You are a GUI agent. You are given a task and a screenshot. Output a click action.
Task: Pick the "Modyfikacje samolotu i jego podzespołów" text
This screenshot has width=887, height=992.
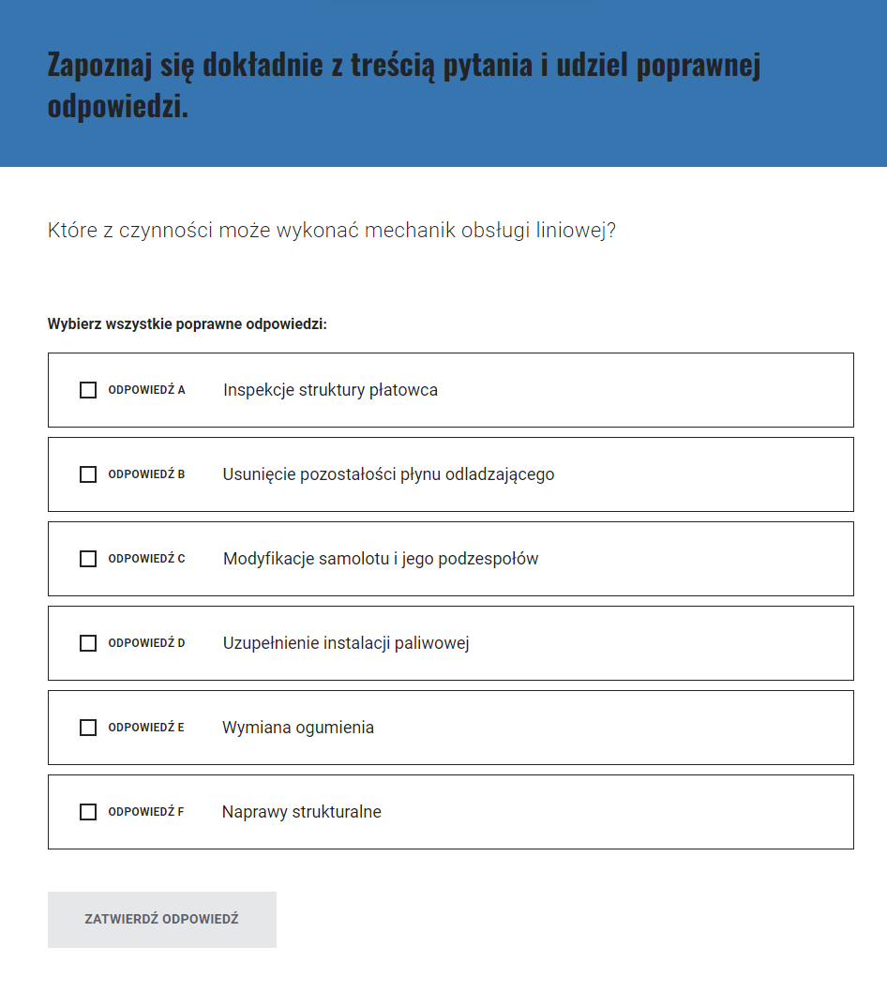(x=381, y=559)
